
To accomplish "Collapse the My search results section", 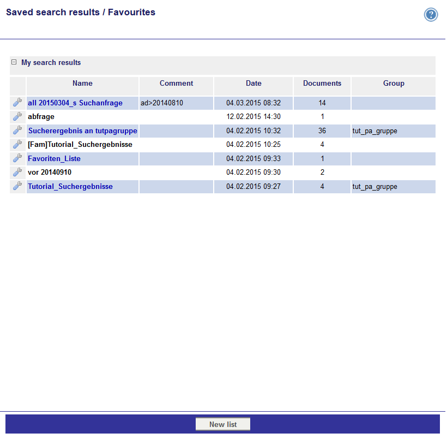I will coord(14,62).
